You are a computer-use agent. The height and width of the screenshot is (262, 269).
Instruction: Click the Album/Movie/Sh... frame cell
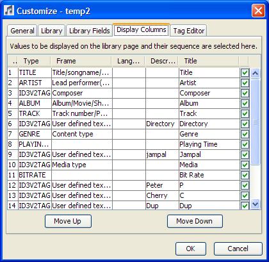(82, 103)
